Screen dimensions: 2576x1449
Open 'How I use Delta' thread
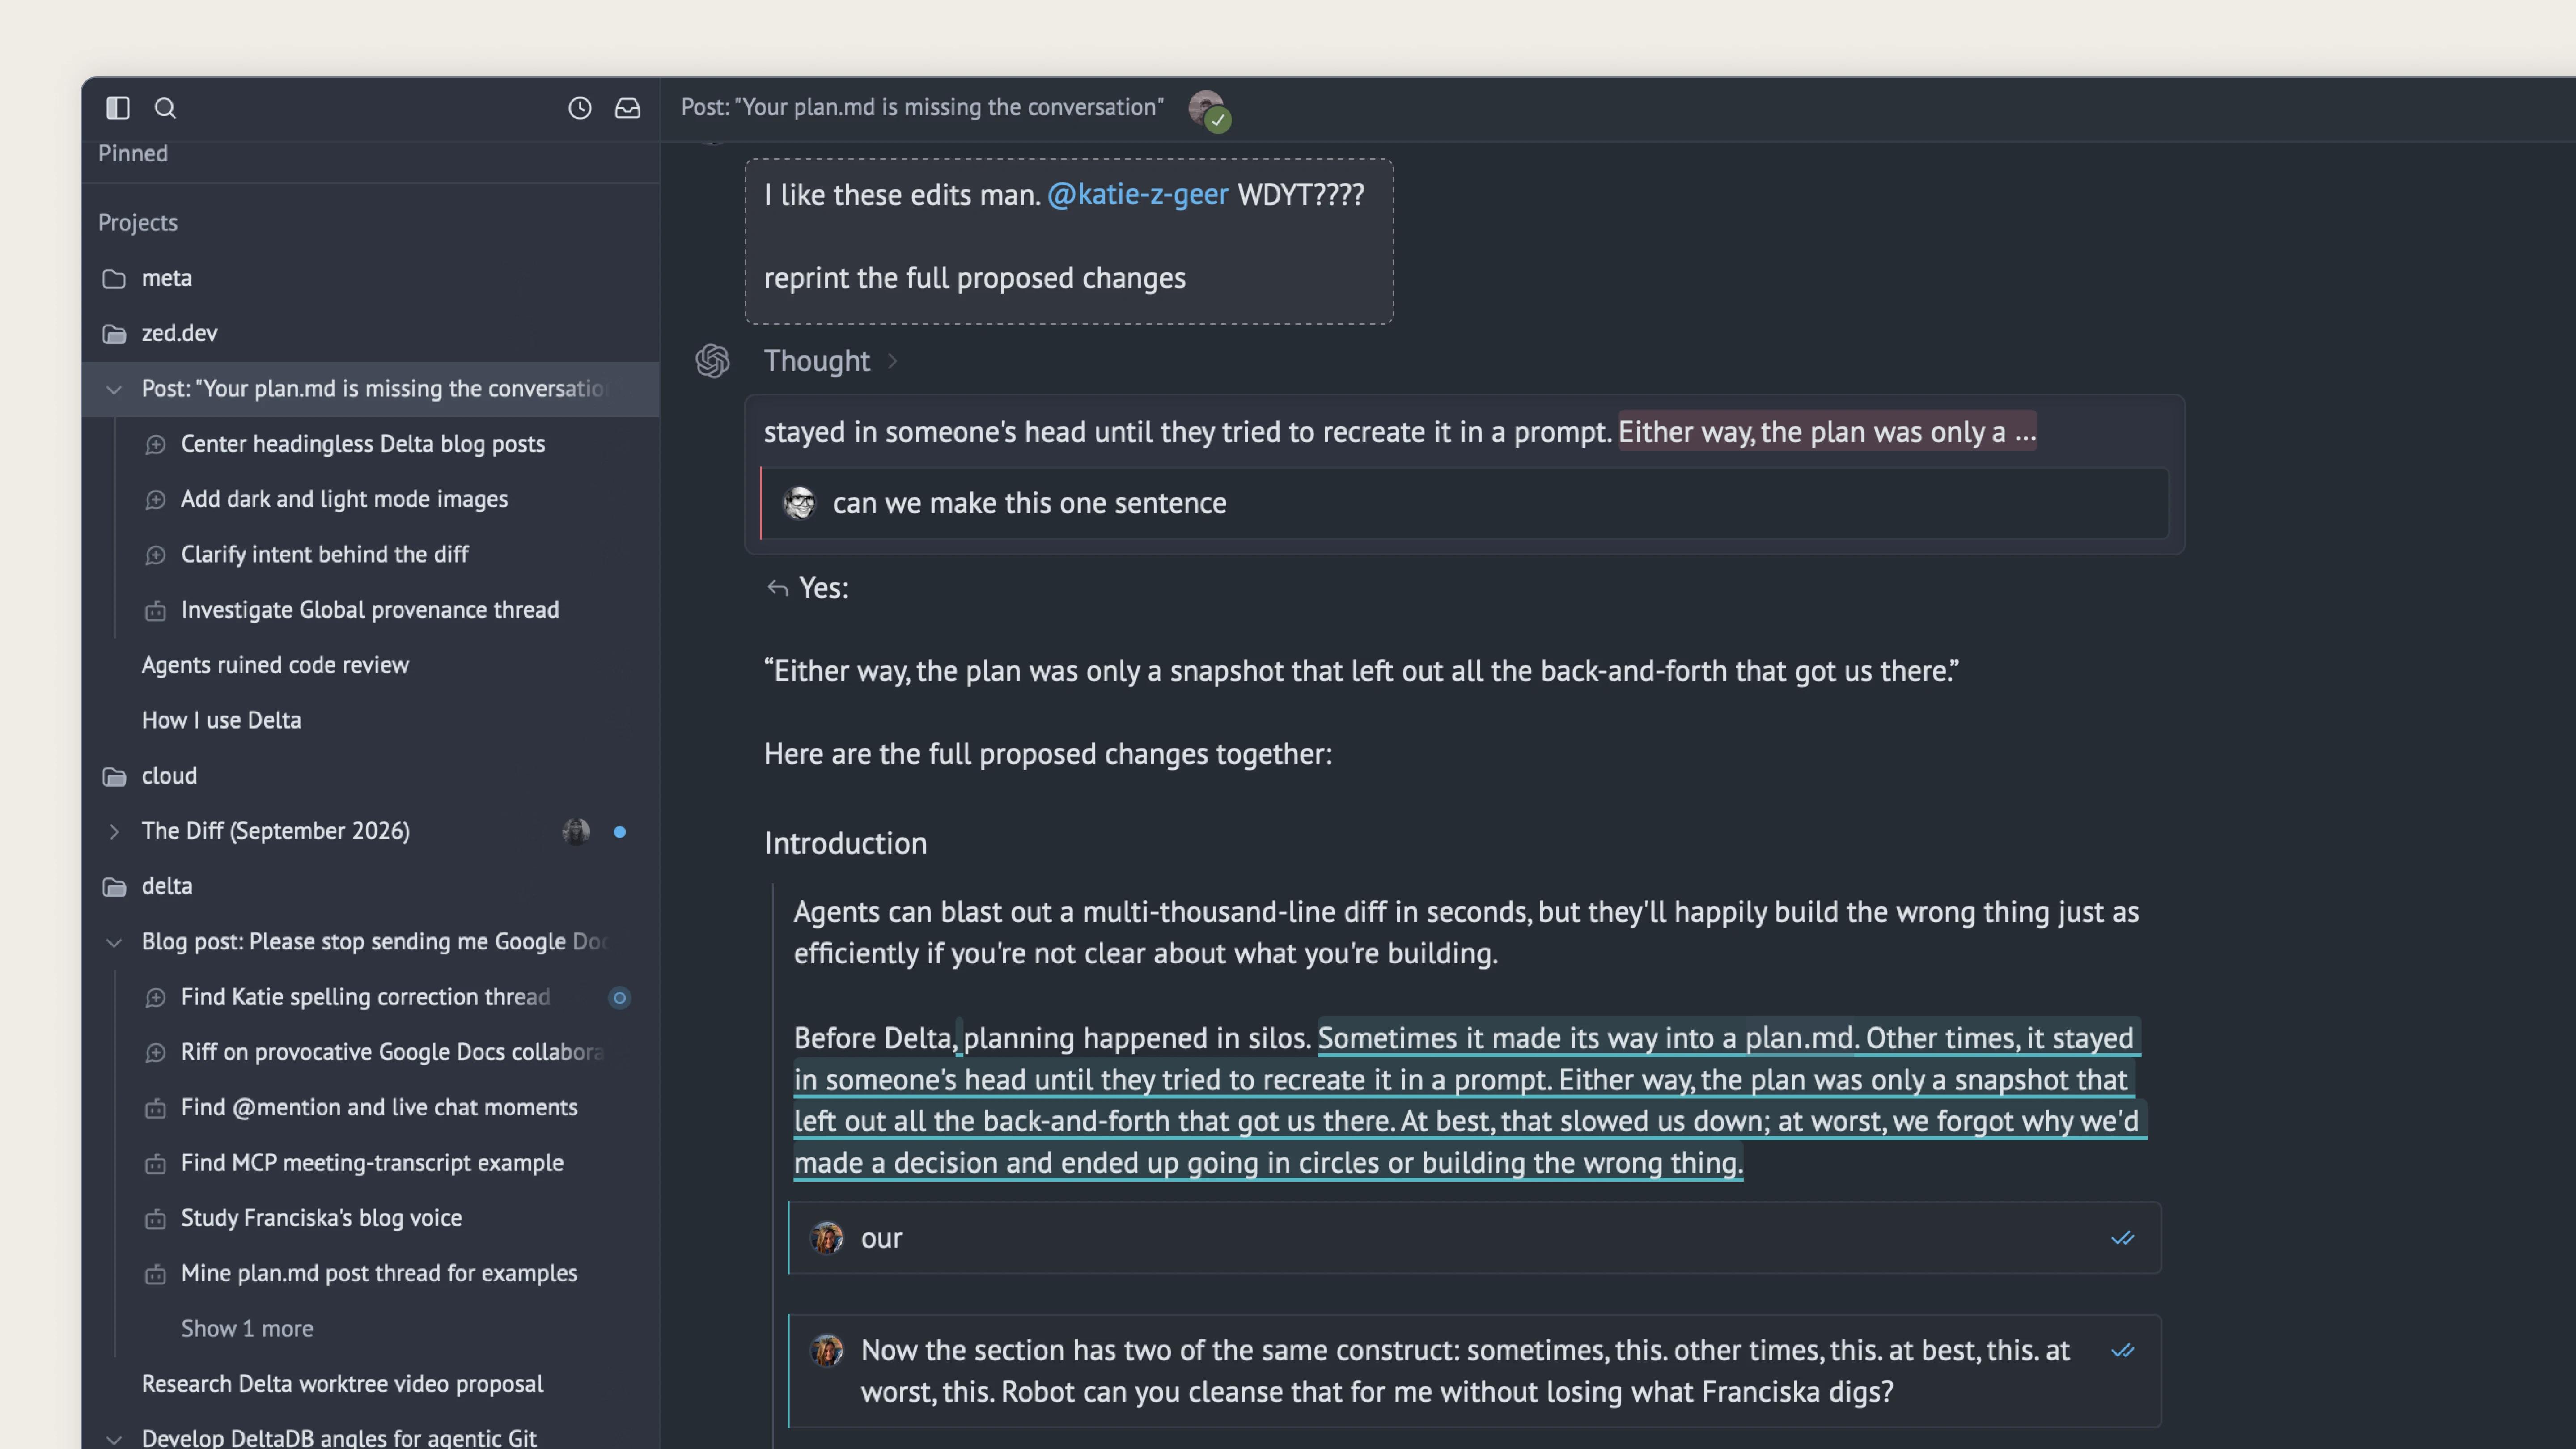point(221,720)
